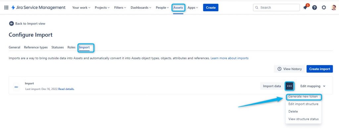This screenshot has height=137, width=339.
Task: Expand the Edit mapping dropdown
Action: [x=313, y=86]
